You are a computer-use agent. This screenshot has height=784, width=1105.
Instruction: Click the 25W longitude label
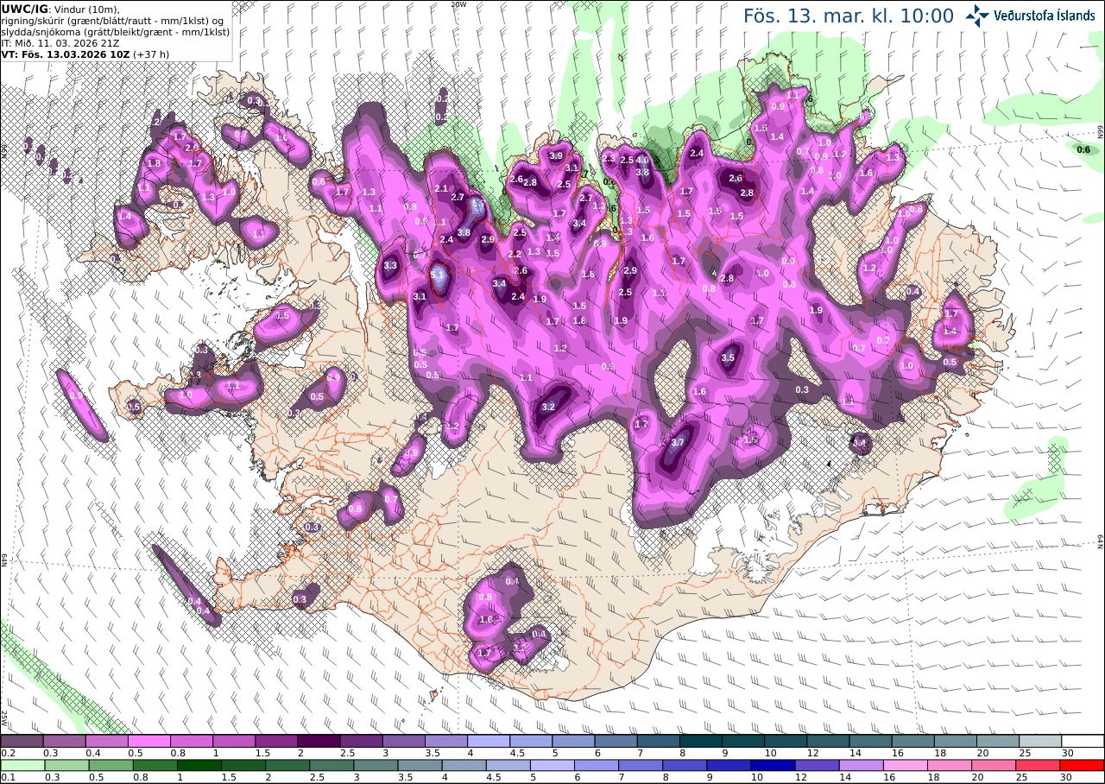click(4, 717)
